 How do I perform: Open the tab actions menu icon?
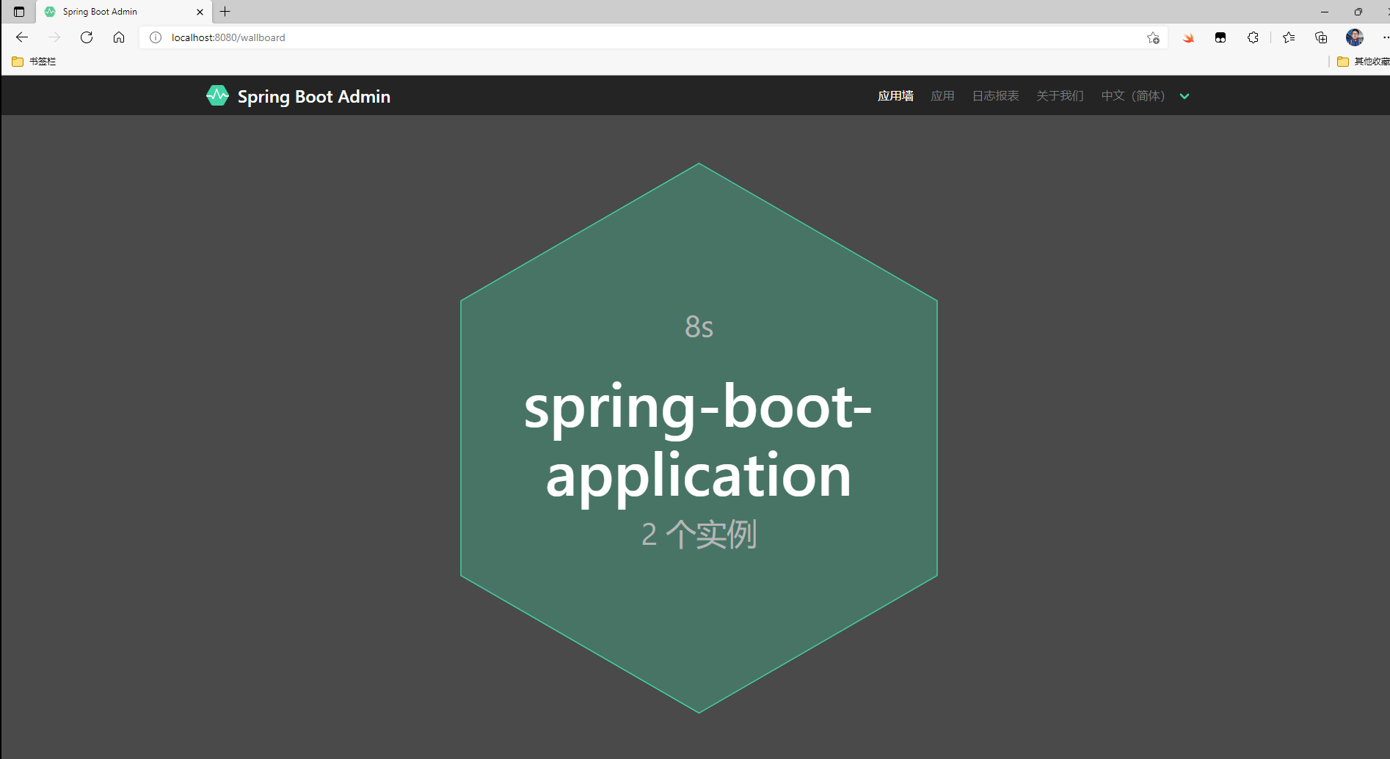tap(19, 12)
